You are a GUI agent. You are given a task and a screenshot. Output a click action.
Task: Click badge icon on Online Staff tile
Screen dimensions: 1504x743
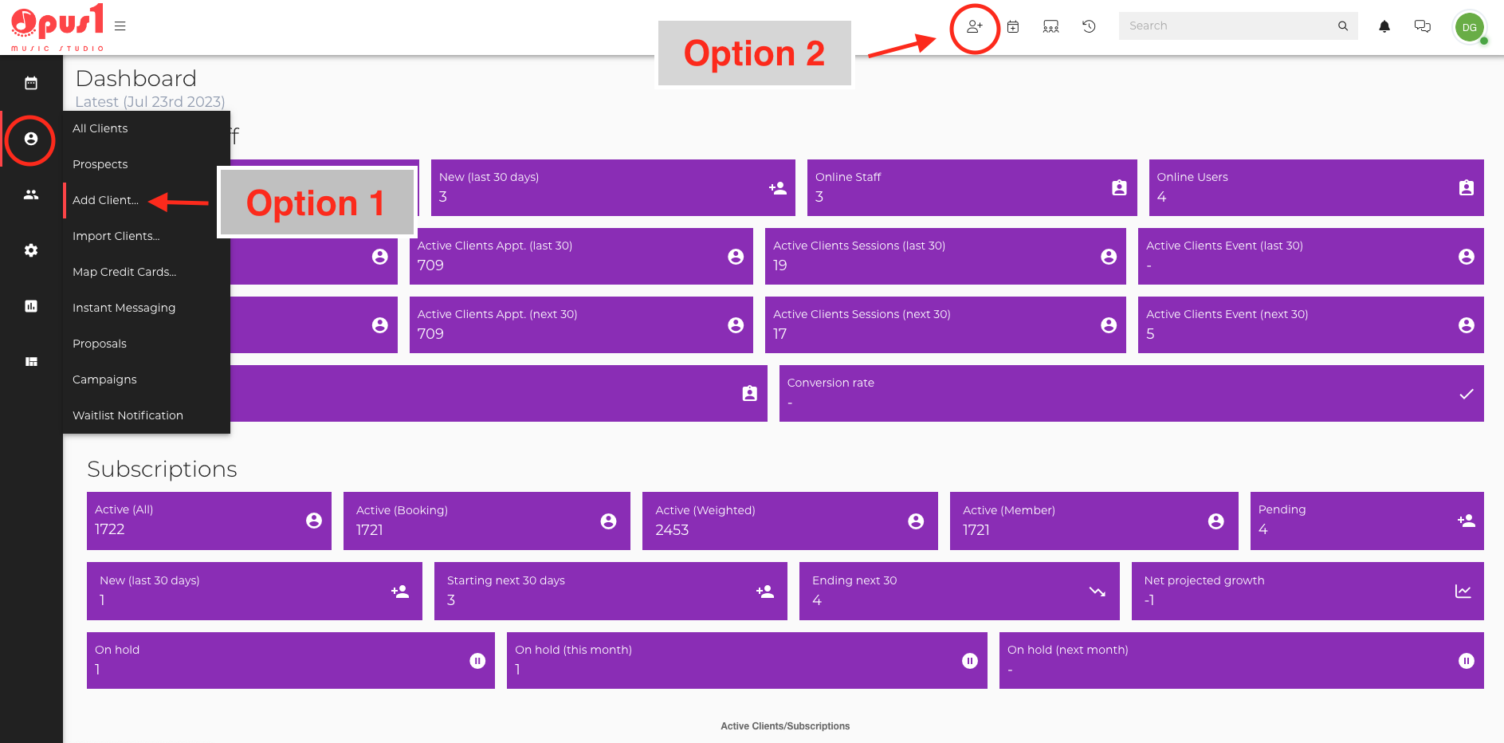pyautogui.click(x=1120, y=188)
